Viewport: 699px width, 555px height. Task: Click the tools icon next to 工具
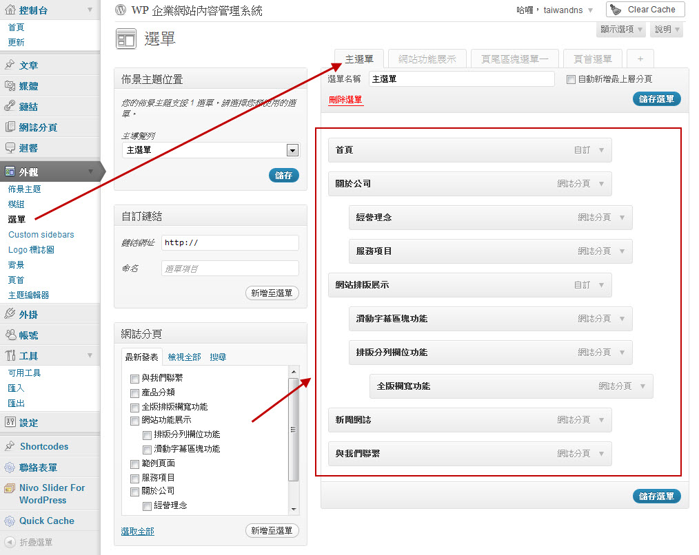pos(10,355)
